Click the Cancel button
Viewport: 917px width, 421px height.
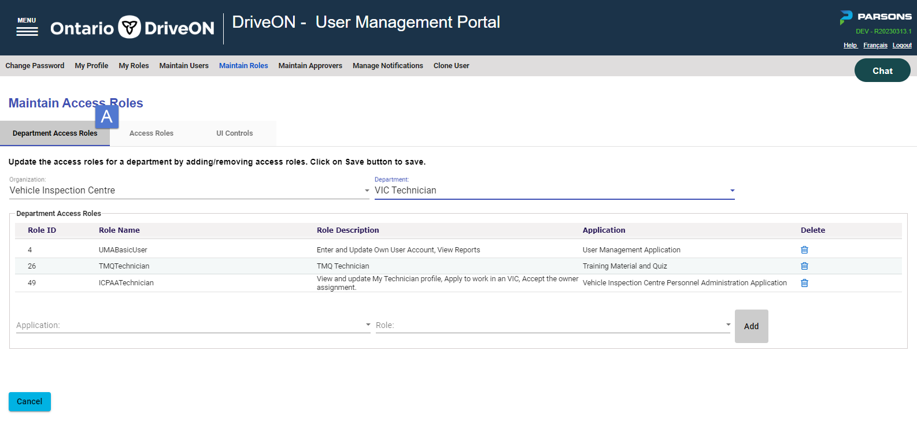tap(29, 401)
